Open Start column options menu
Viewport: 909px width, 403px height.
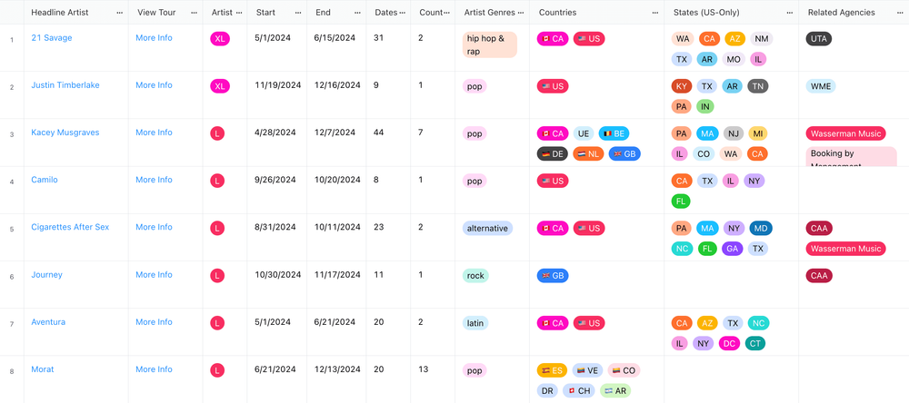(x=298, y=12)
